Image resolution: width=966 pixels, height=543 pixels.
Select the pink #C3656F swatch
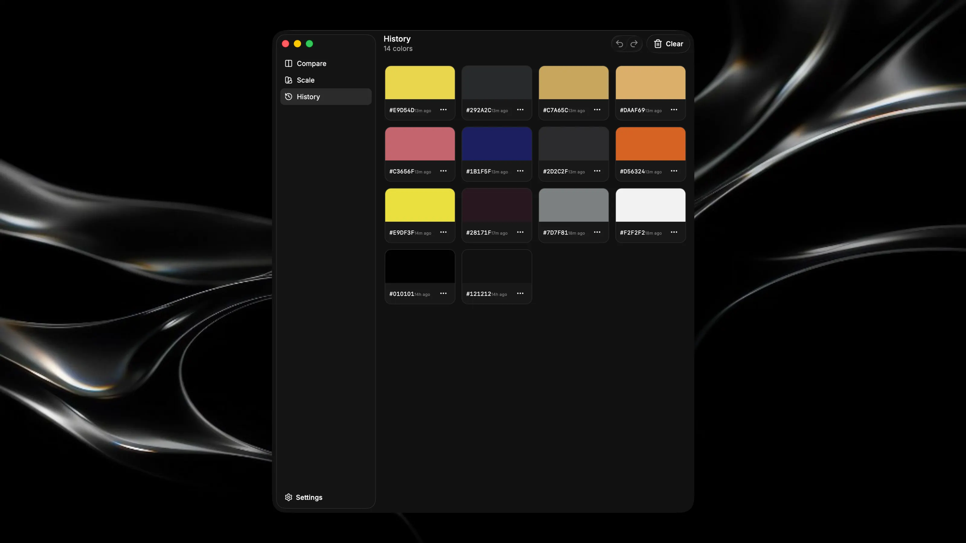[420, 144]
